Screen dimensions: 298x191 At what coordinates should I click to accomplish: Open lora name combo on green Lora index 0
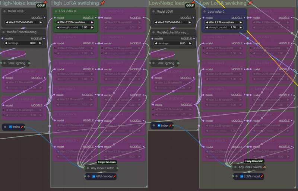click(75, 22)
